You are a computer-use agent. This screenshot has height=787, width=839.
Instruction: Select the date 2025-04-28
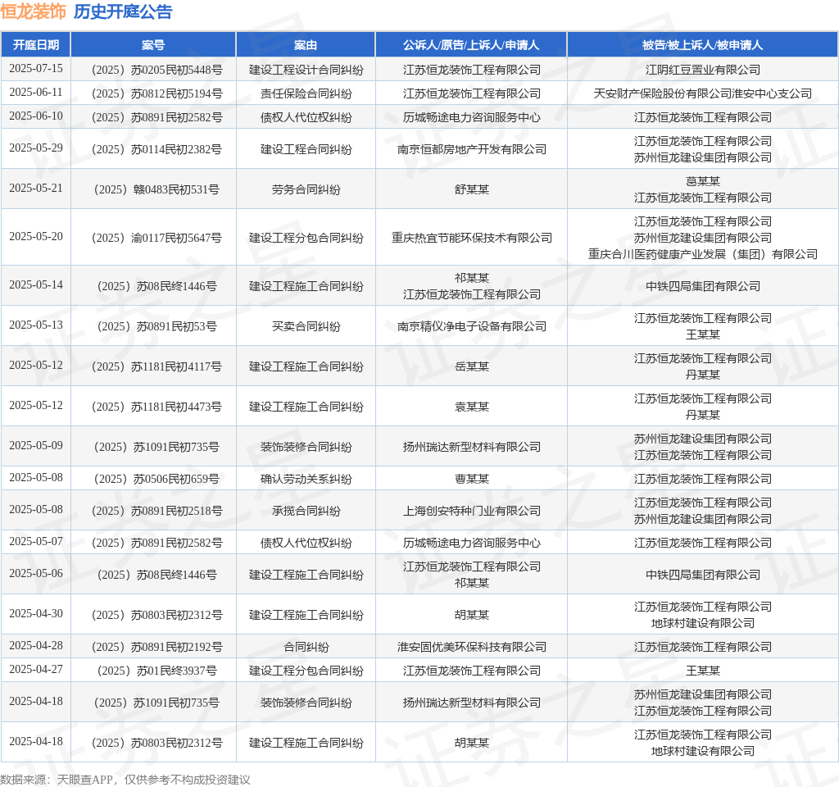(x=36, y=646)
